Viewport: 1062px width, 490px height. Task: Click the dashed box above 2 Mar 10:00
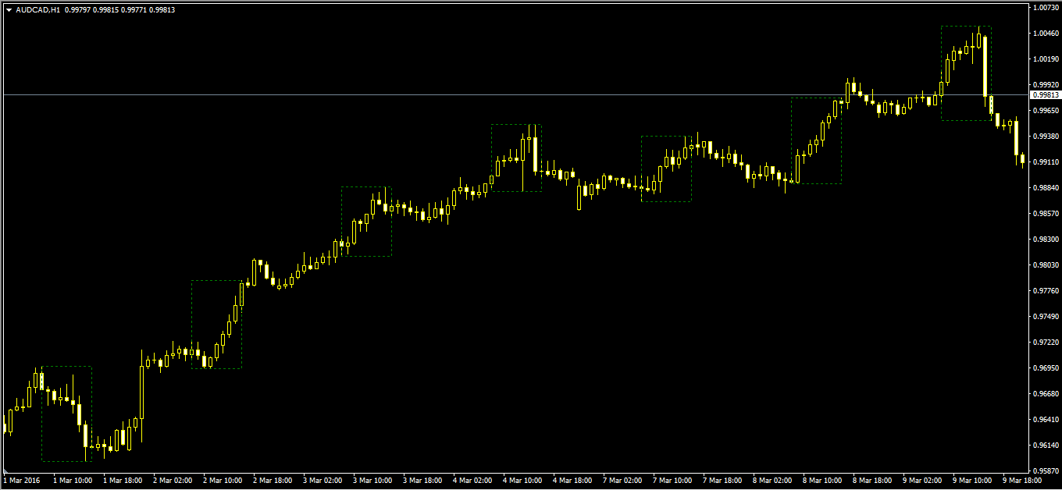click(216, 324)
